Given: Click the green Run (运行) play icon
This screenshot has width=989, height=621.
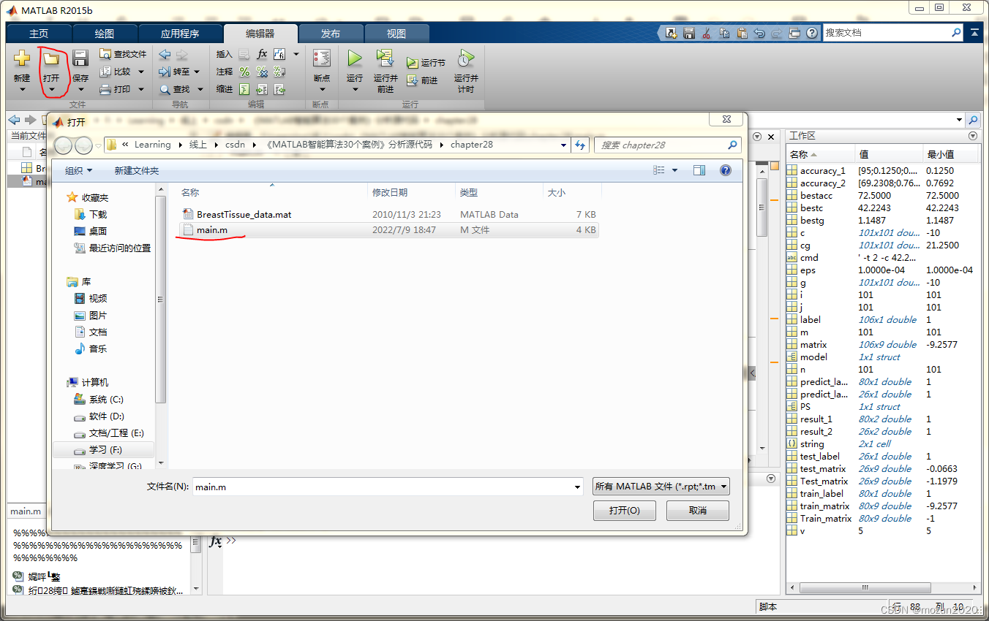Looking at the screenshot, I should click(355, 58).
